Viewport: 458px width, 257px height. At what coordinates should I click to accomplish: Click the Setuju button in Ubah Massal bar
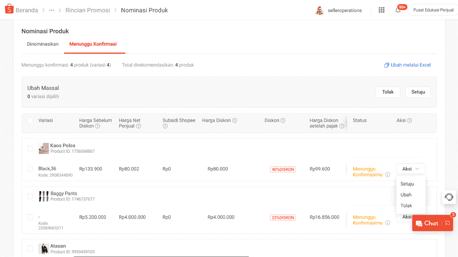tap(418, 92)
